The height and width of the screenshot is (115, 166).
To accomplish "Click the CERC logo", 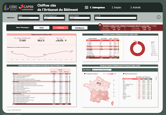I will pos(10,7).
